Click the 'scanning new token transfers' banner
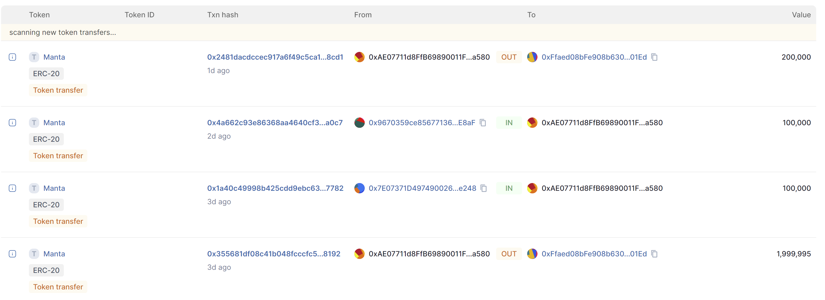The height and width of the screenshot is (300, 825). point(63,32)
